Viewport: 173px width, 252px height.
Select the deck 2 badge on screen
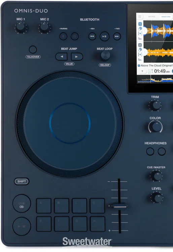tap(140, 45)
